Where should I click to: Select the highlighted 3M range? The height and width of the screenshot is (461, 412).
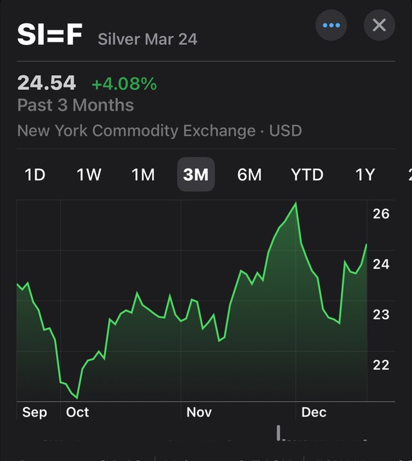pyautogui.click(x=196, y=174)
